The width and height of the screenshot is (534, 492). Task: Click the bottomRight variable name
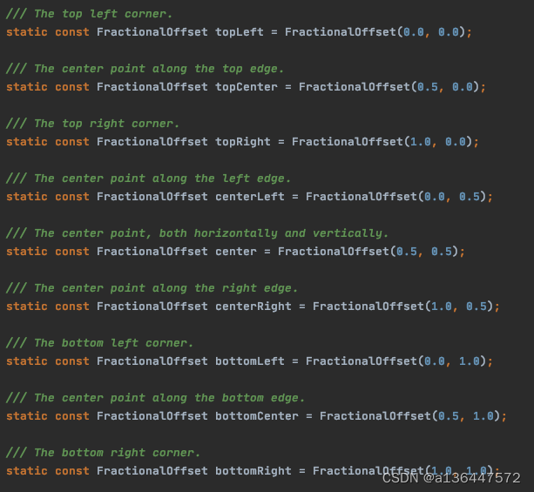pos(253,470)
